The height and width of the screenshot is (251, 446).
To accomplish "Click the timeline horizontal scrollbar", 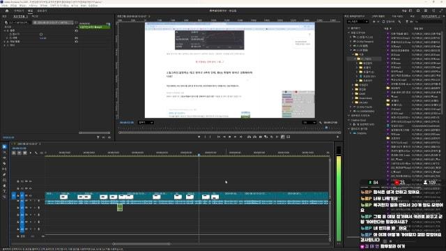I will (141, 244).
